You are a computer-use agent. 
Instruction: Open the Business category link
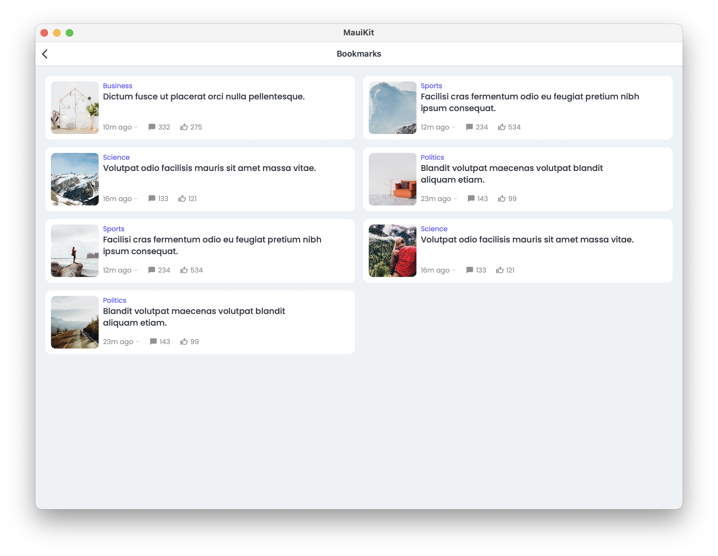[x=117, y=86]
